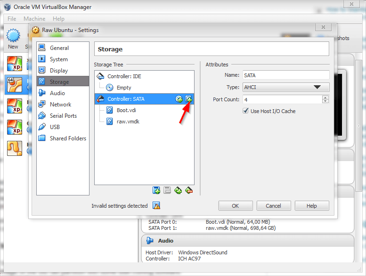Select the Storage settings category
The height and width of the screenshot is (276, 366).
63,81
